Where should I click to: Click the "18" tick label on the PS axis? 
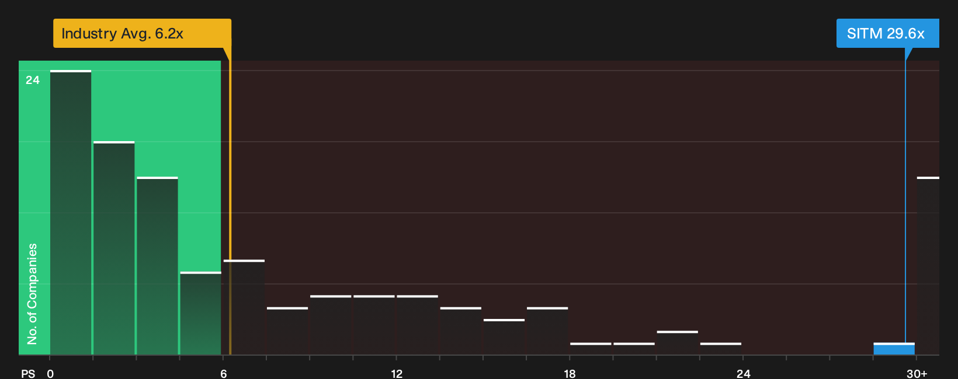click(x=570, y=374)
